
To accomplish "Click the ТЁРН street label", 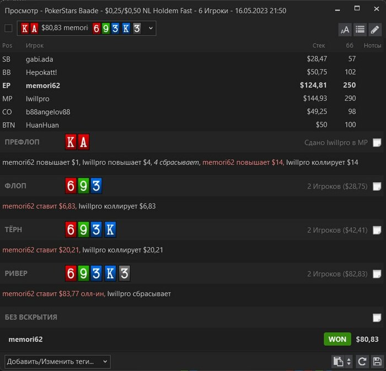I will pos(14,229).
